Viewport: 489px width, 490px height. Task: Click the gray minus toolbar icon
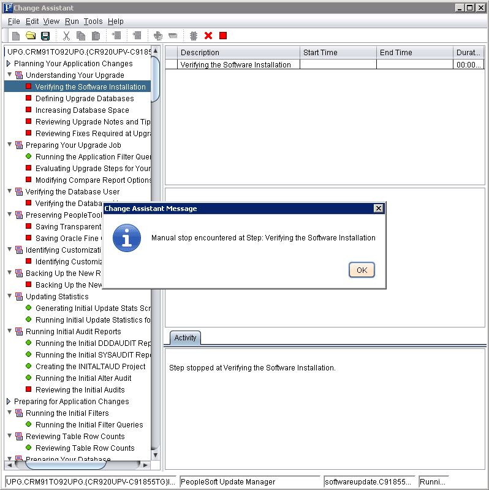[173, 36]
